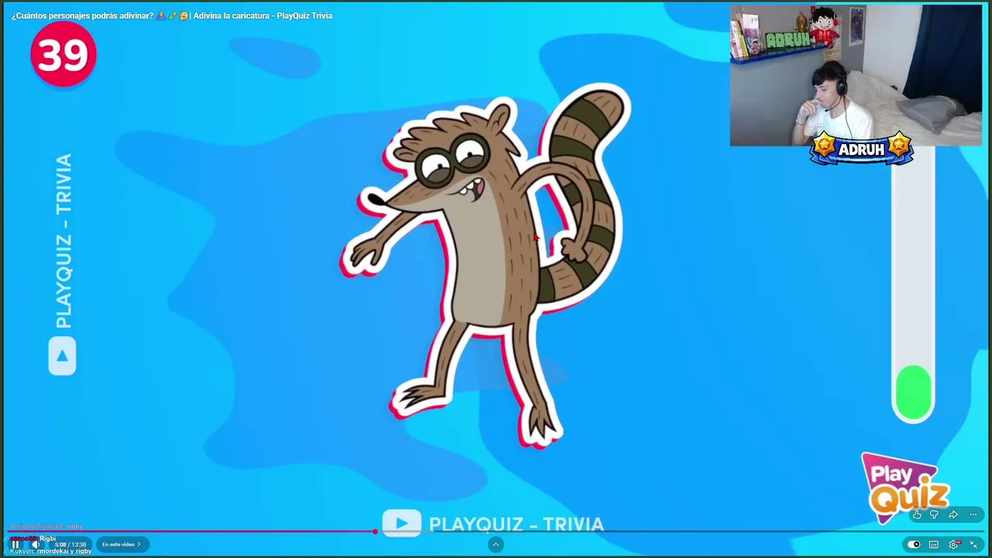Click the 5:08 / 13:38 time display
Screen dimensions: 992x558
coord(69,545)
